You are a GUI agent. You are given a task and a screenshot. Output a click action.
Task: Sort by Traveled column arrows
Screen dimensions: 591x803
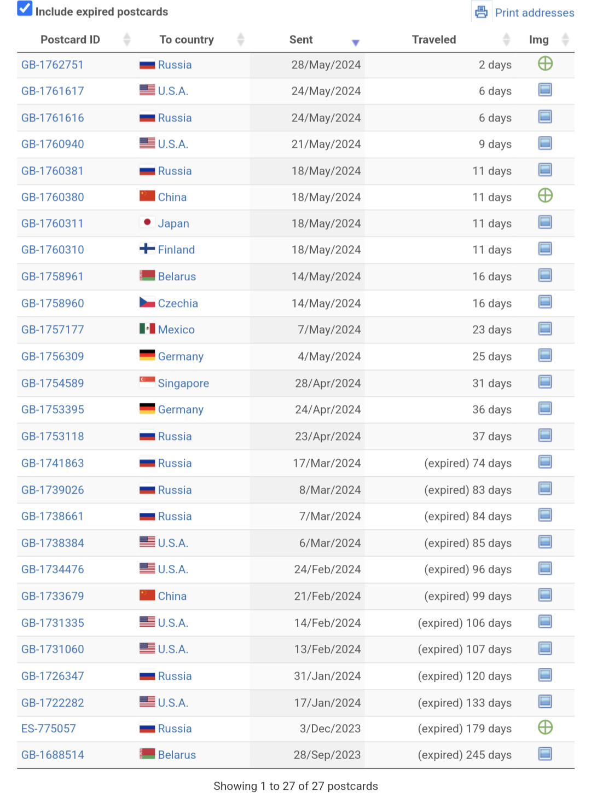click(x=506, y=39)
